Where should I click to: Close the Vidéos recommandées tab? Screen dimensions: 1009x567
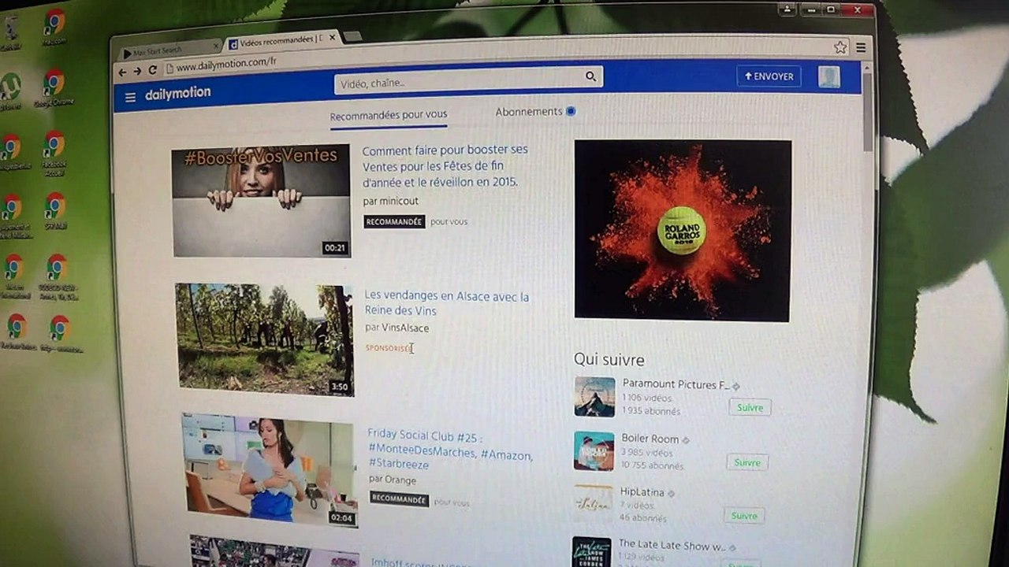coord(333,37)
